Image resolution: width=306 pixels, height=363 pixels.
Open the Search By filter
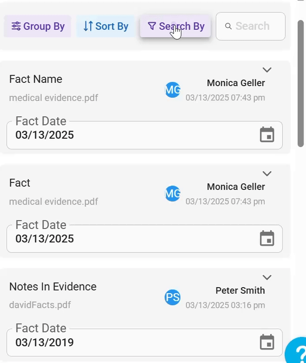[x=175, y=26]
